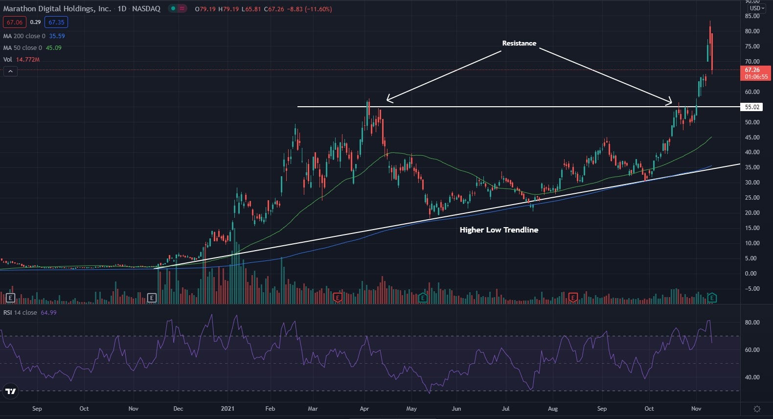Open the USD currency dropdown
Viewport: 773px width, 419px height.
(x=756, y=8)
